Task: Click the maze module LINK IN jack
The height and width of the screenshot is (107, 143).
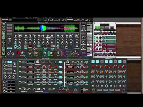Action: [68, 90]
